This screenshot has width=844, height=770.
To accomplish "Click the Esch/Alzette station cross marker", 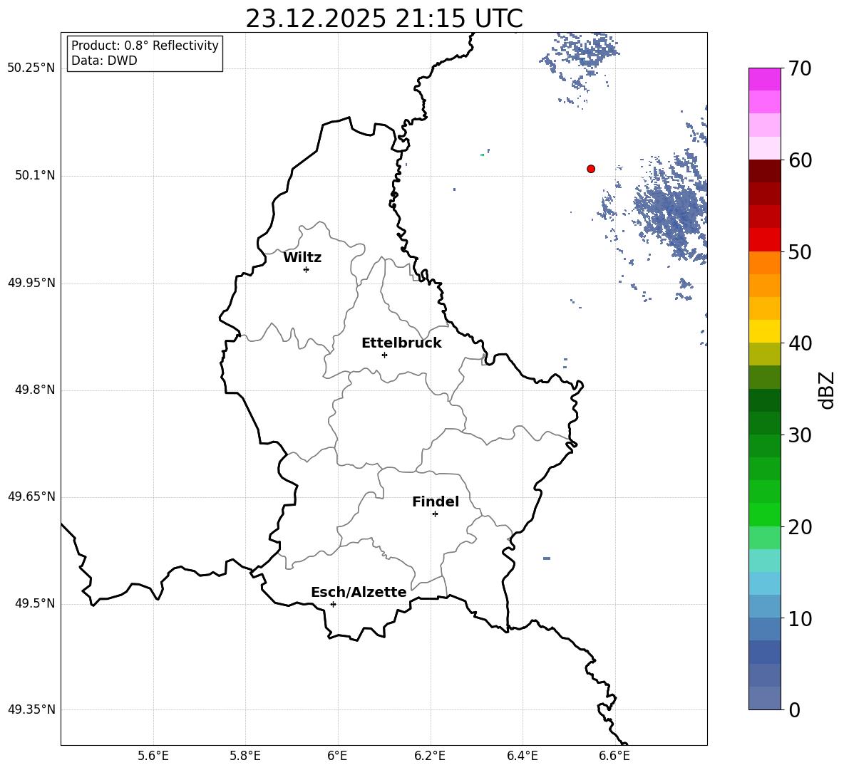I will point(333,604).
